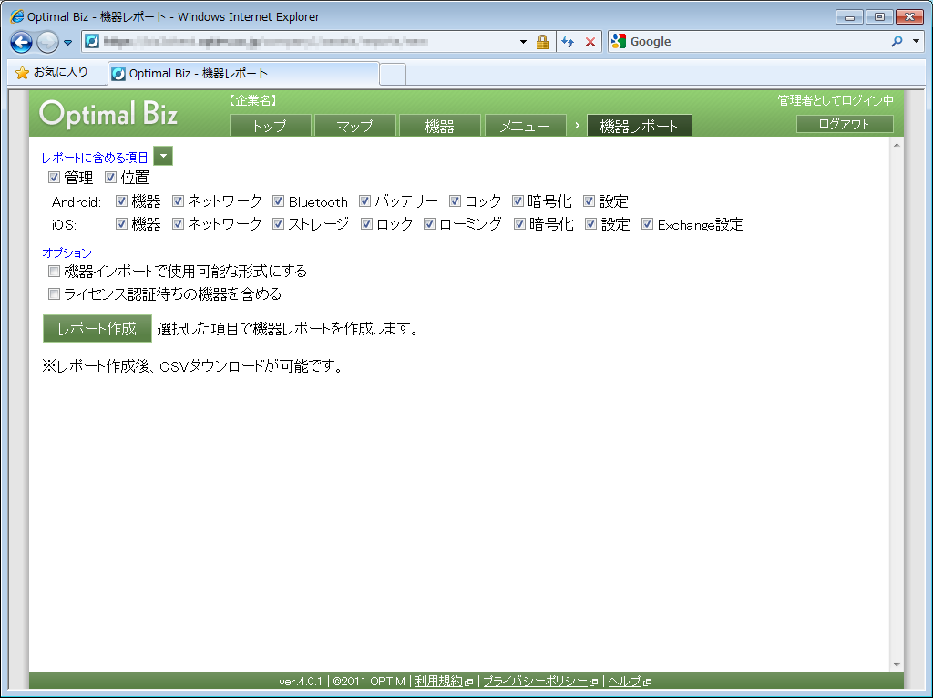
Task: Open the ヘルプ footer link
Action: pos(624,681)
